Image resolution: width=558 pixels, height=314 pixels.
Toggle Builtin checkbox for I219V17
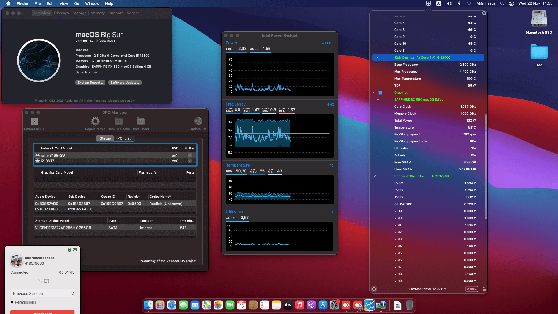click(x=190, y=161)
